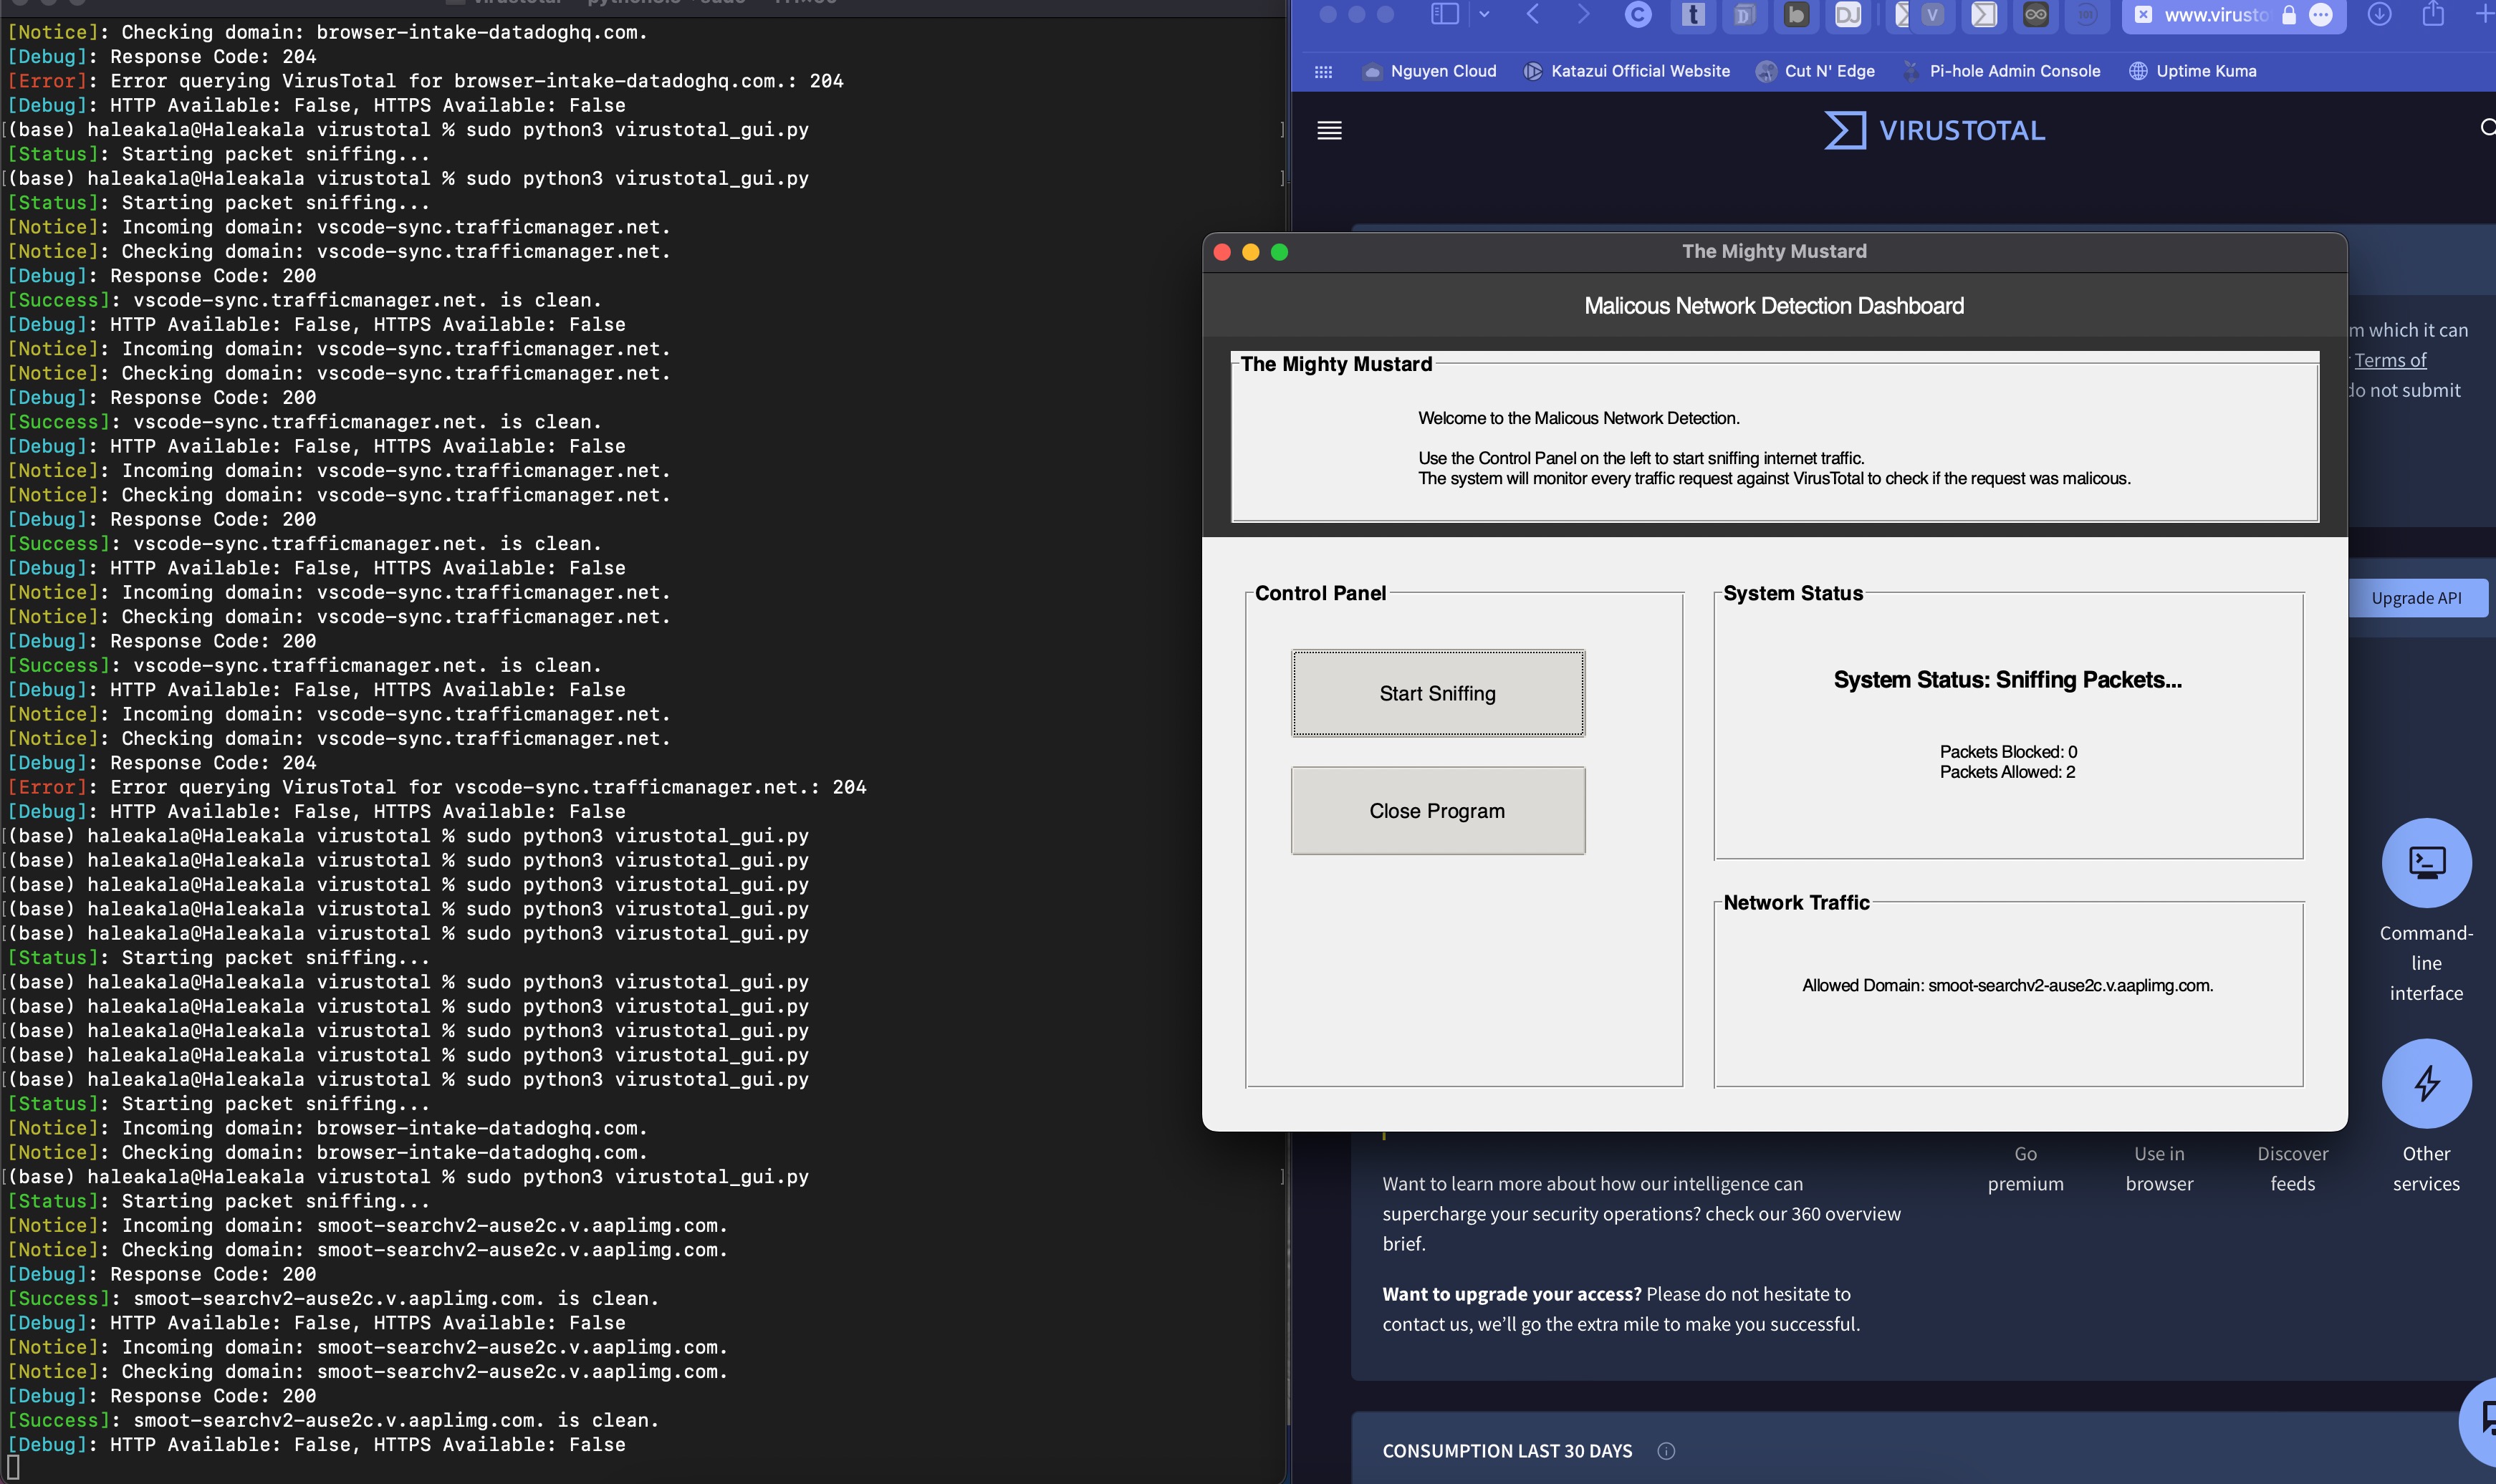The image size is (2496, 1484).
Task: Click the Upgrade API button
Action: click(x=2416, y=598)
